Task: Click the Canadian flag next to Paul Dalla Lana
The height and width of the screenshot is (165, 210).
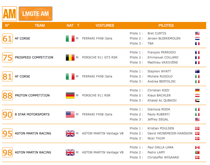Action: (197, 147)
